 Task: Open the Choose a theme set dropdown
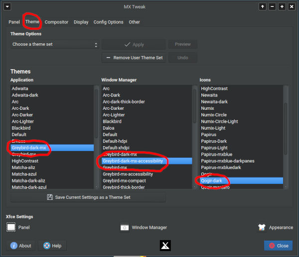coord(55,44)
